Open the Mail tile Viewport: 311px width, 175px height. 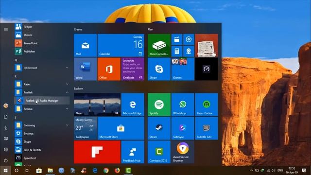pos(86,45)
